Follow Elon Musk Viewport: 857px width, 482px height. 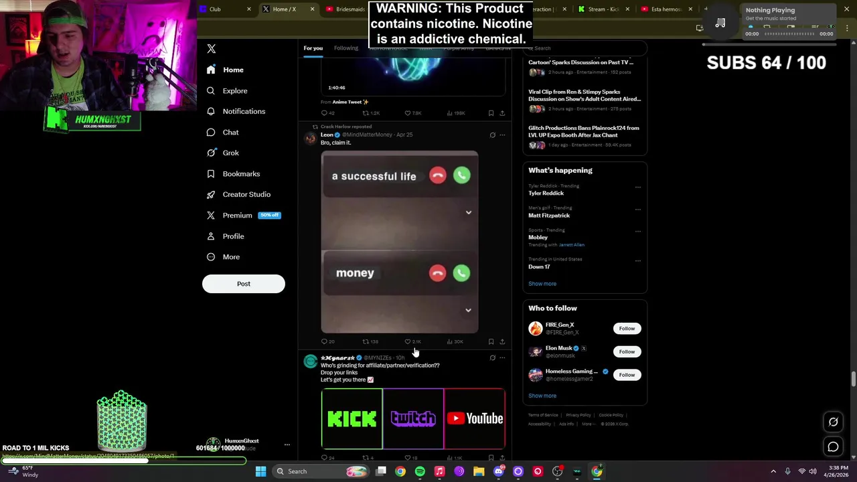tap(627, 351)
